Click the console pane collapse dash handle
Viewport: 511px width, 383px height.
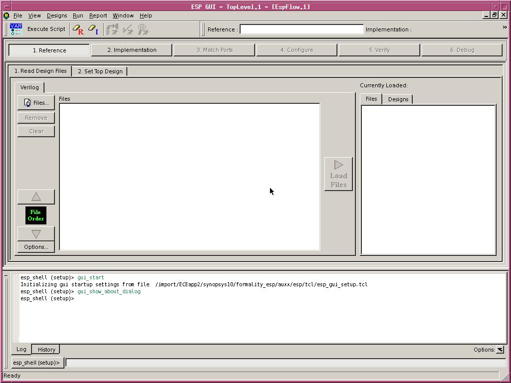(x=6, y=276)
